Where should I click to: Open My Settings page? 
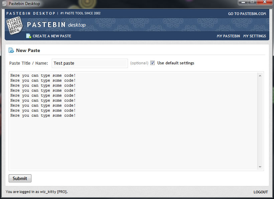click(254, 36)
